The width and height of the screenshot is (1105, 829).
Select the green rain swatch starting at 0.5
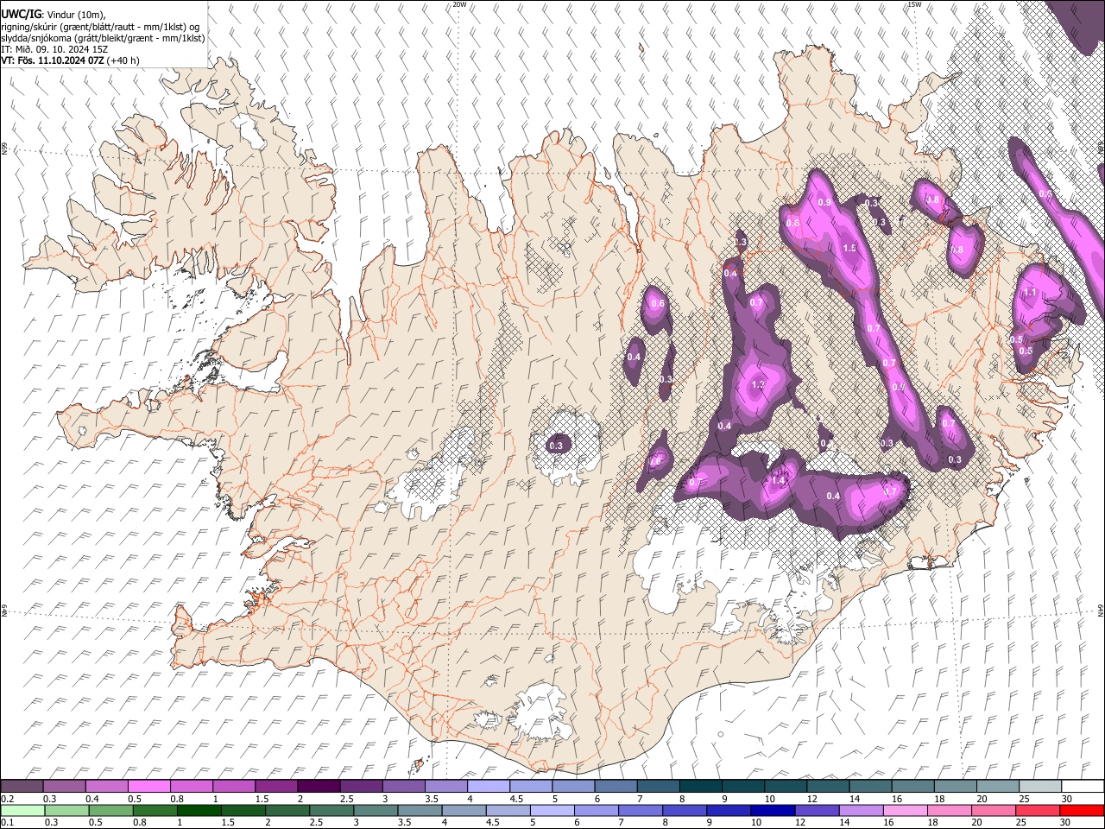click(x=110, y=811)
